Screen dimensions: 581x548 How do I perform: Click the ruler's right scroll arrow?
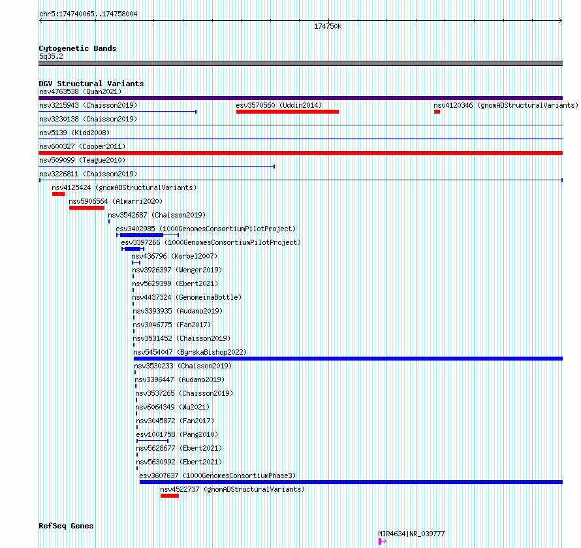pyautogui.click(x=561, y=21)
